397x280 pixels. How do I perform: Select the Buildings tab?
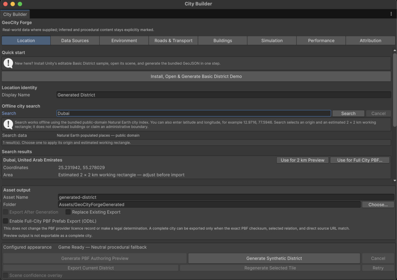click(x=223, y=41)
